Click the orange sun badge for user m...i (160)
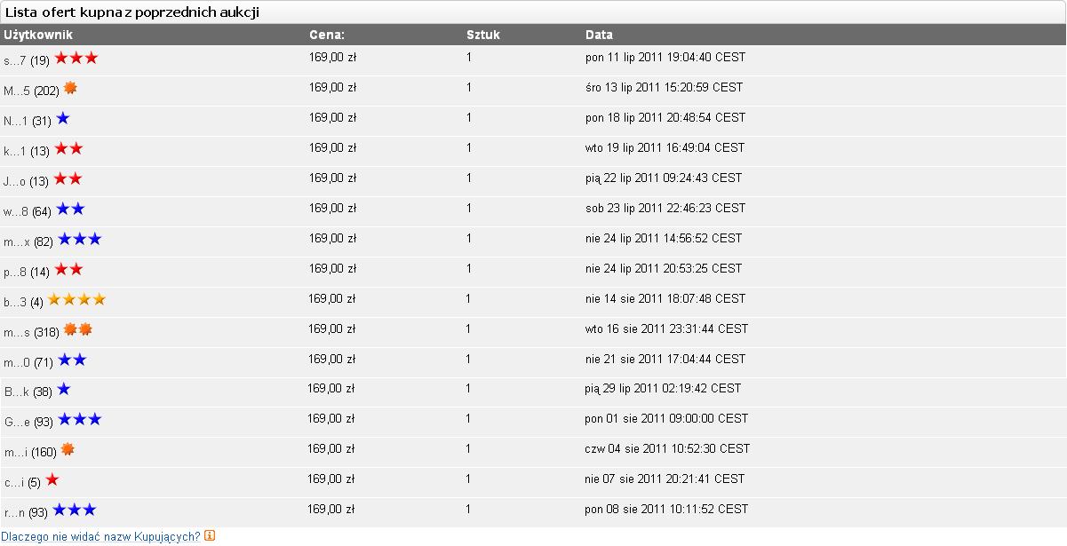Screen dimensions: 1067x546 tap(68, 449)
